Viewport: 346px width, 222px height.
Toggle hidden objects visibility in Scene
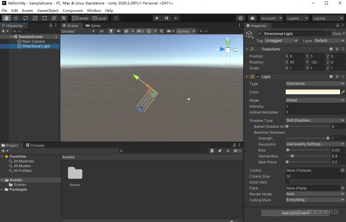coord(140,31)
